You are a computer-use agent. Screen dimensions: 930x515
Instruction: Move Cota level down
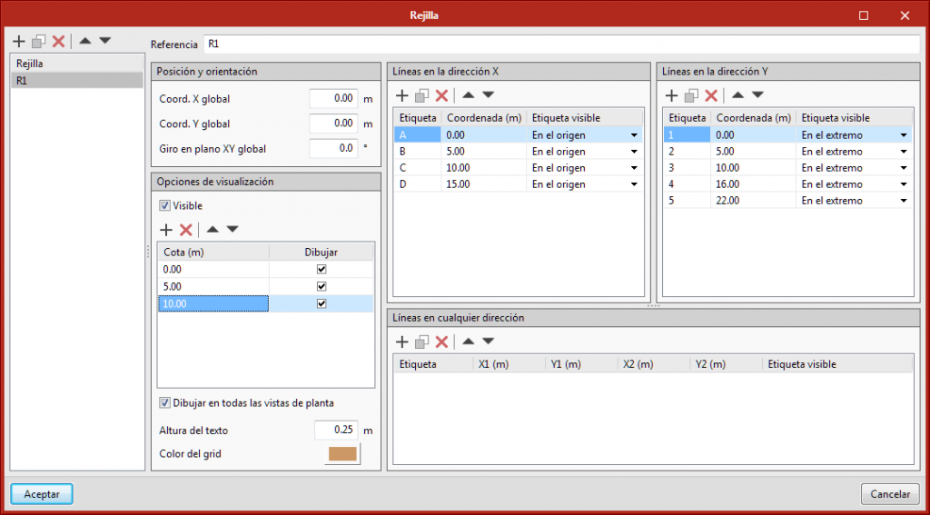[x=232, y=230]
